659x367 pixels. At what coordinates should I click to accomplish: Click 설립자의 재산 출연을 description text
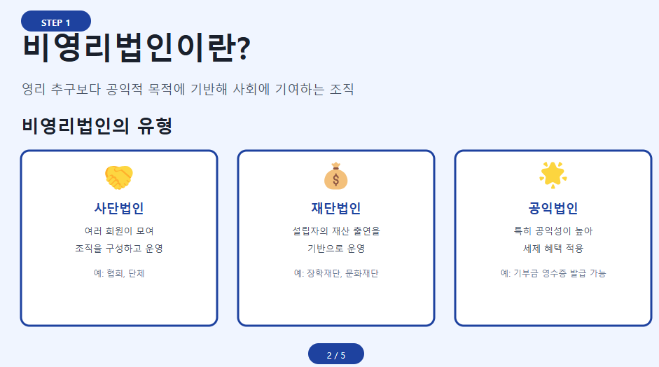[x=336, y=230]
